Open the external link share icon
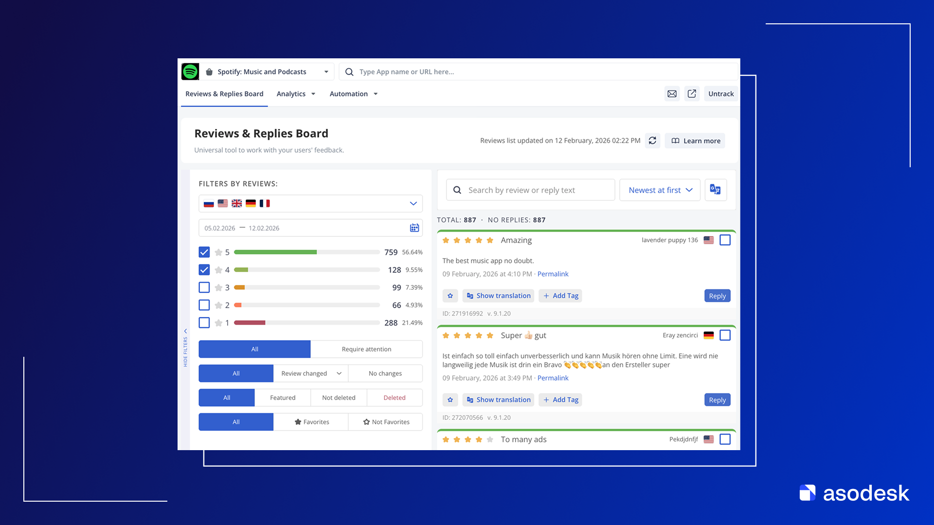The image size is (934, 525). [x=692, y=94]
